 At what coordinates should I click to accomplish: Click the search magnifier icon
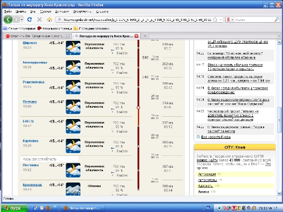coord(276,19)
